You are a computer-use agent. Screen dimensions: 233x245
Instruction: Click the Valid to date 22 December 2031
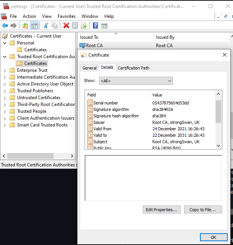coord(178,135)
